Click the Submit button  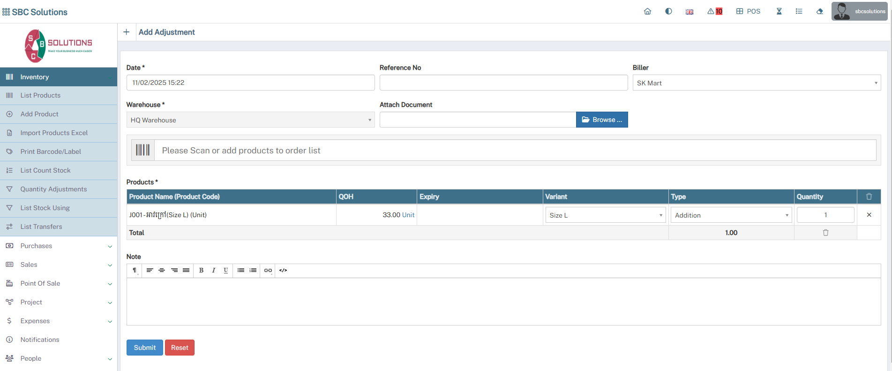pyautogui.click(x=144, y=348)
